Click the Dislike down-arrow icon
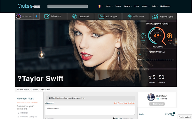Viewport: 192px width, 119px height. [x=170, y=36]
